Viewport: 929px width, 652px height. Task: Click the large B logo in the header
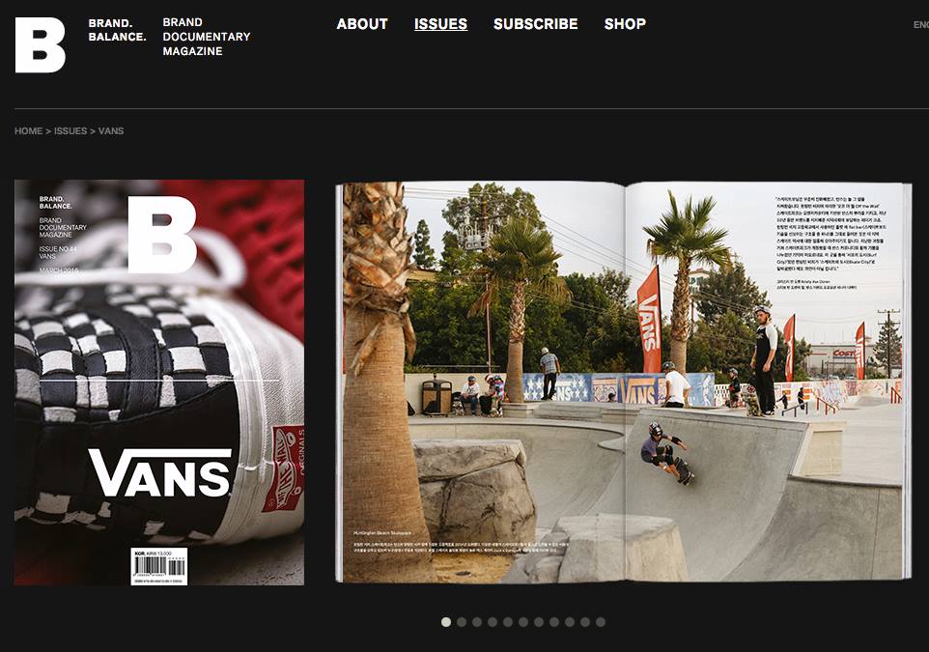coord(41,45)
